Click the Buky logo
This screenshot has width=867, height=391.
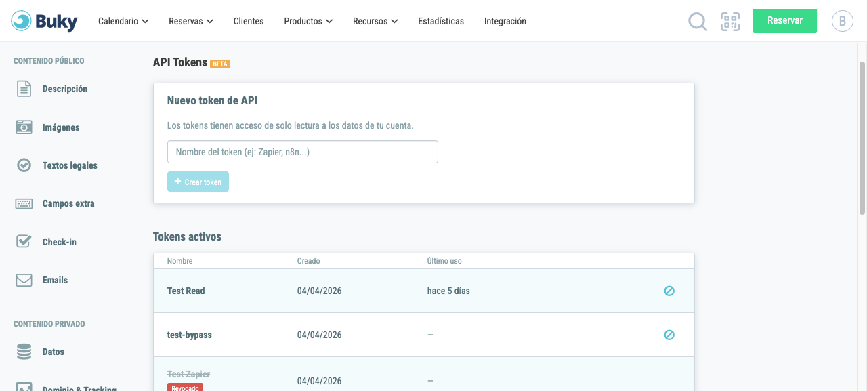44,21
